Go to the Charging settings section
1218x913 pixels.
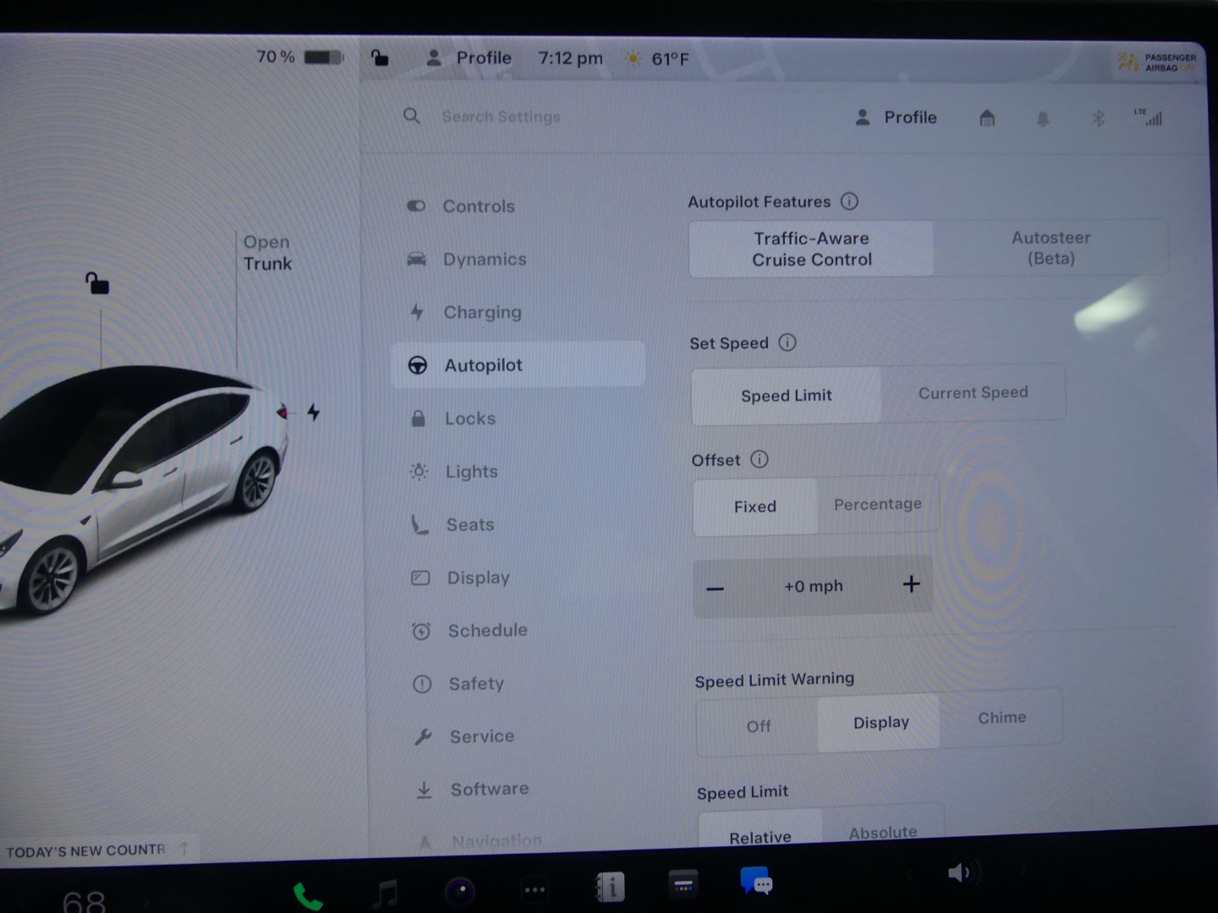pos(482,312)
